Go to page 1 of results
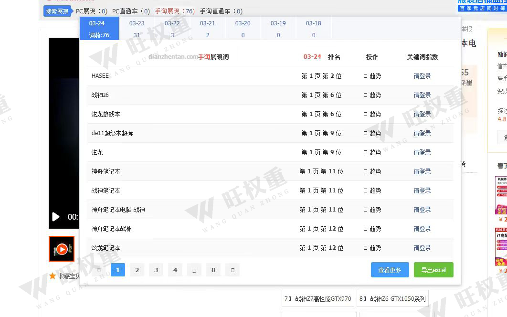The height and width of the screenshot is (317, 507). click(x=118, y=270)
